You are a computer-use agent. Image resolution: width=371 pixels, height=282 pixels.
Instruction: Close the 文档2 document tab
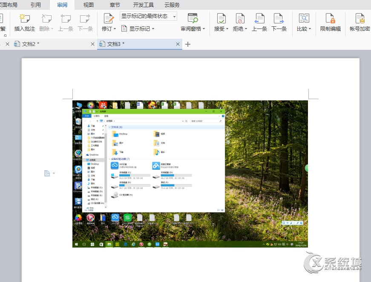click(92, 44)
